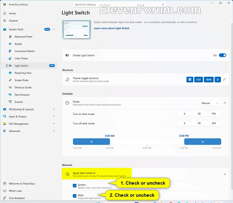Screen dimensions: 233x203
Task: Click the Light Switch preview thumbnail
Action: click(x=76, y=30)
